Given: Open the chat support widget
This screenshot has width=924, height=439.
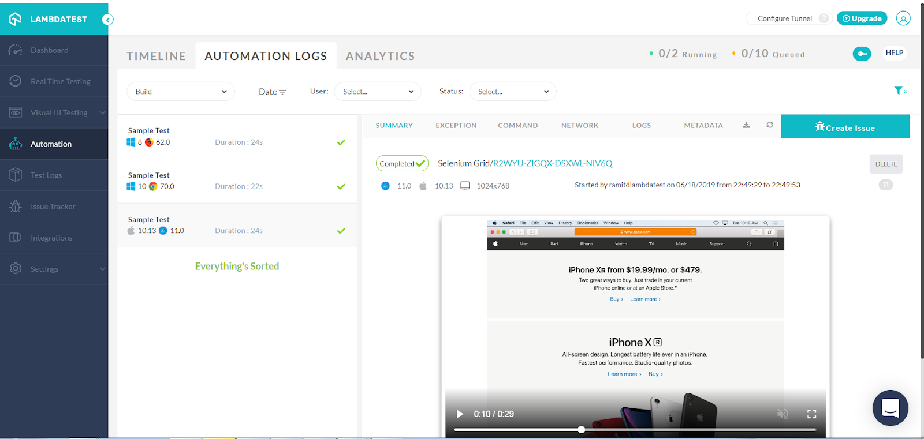Looking at the screenshot, I should [x=890, y=408].
